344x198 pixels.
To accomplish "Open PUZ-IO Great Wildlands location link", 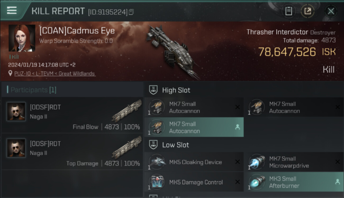I will point(55,74).
